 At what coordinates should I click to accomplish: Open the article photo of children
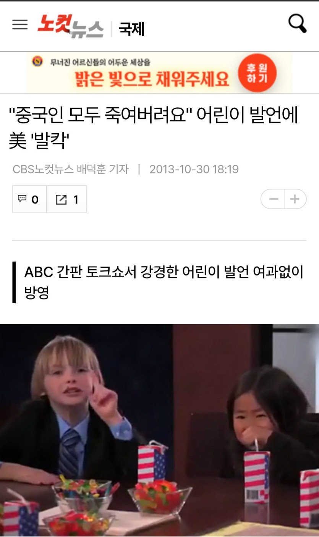click(x=159, y=430)
